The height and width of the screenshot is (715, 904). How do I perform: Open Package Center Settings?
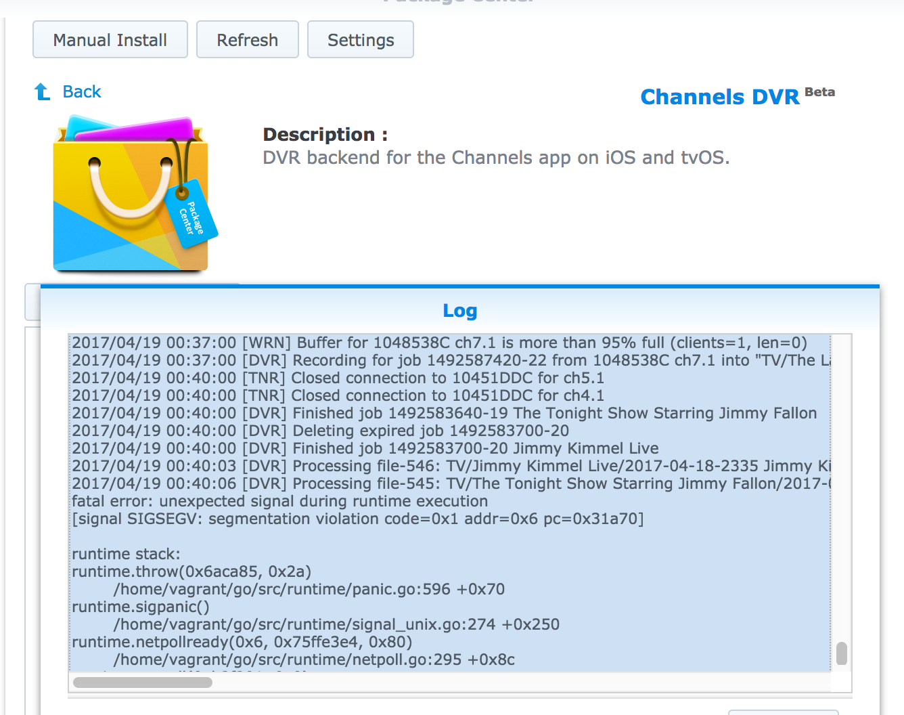(361, 40)
